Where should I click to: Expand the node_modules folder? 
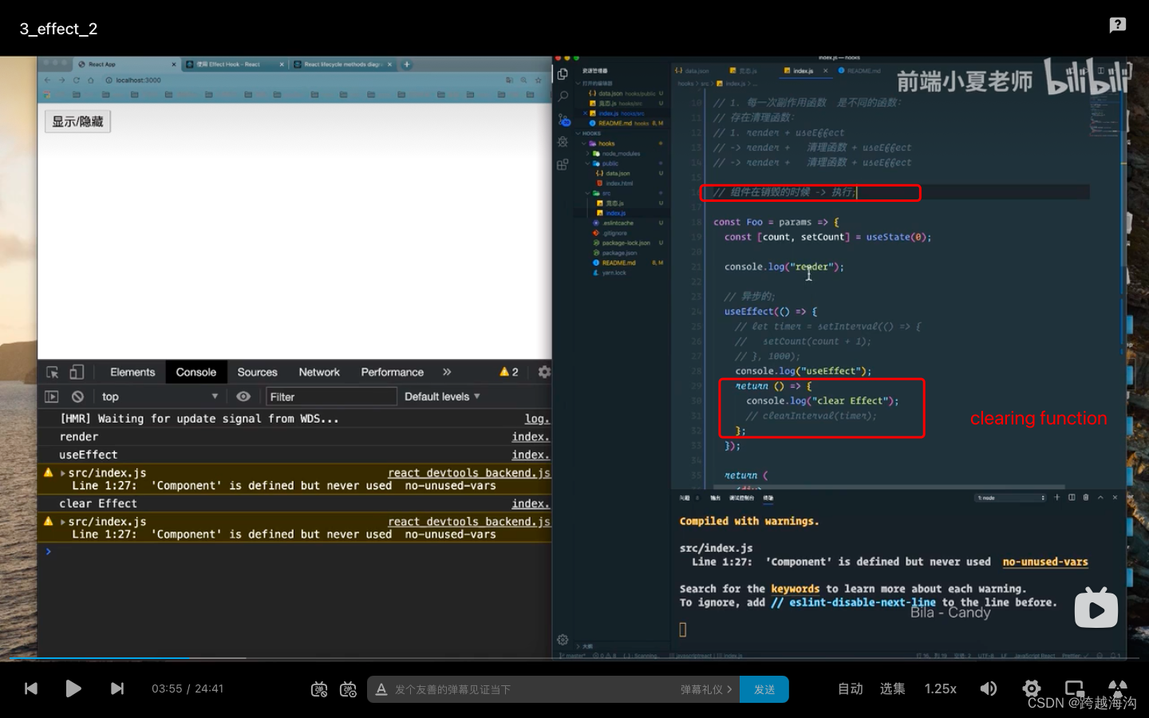pos(621,153)
